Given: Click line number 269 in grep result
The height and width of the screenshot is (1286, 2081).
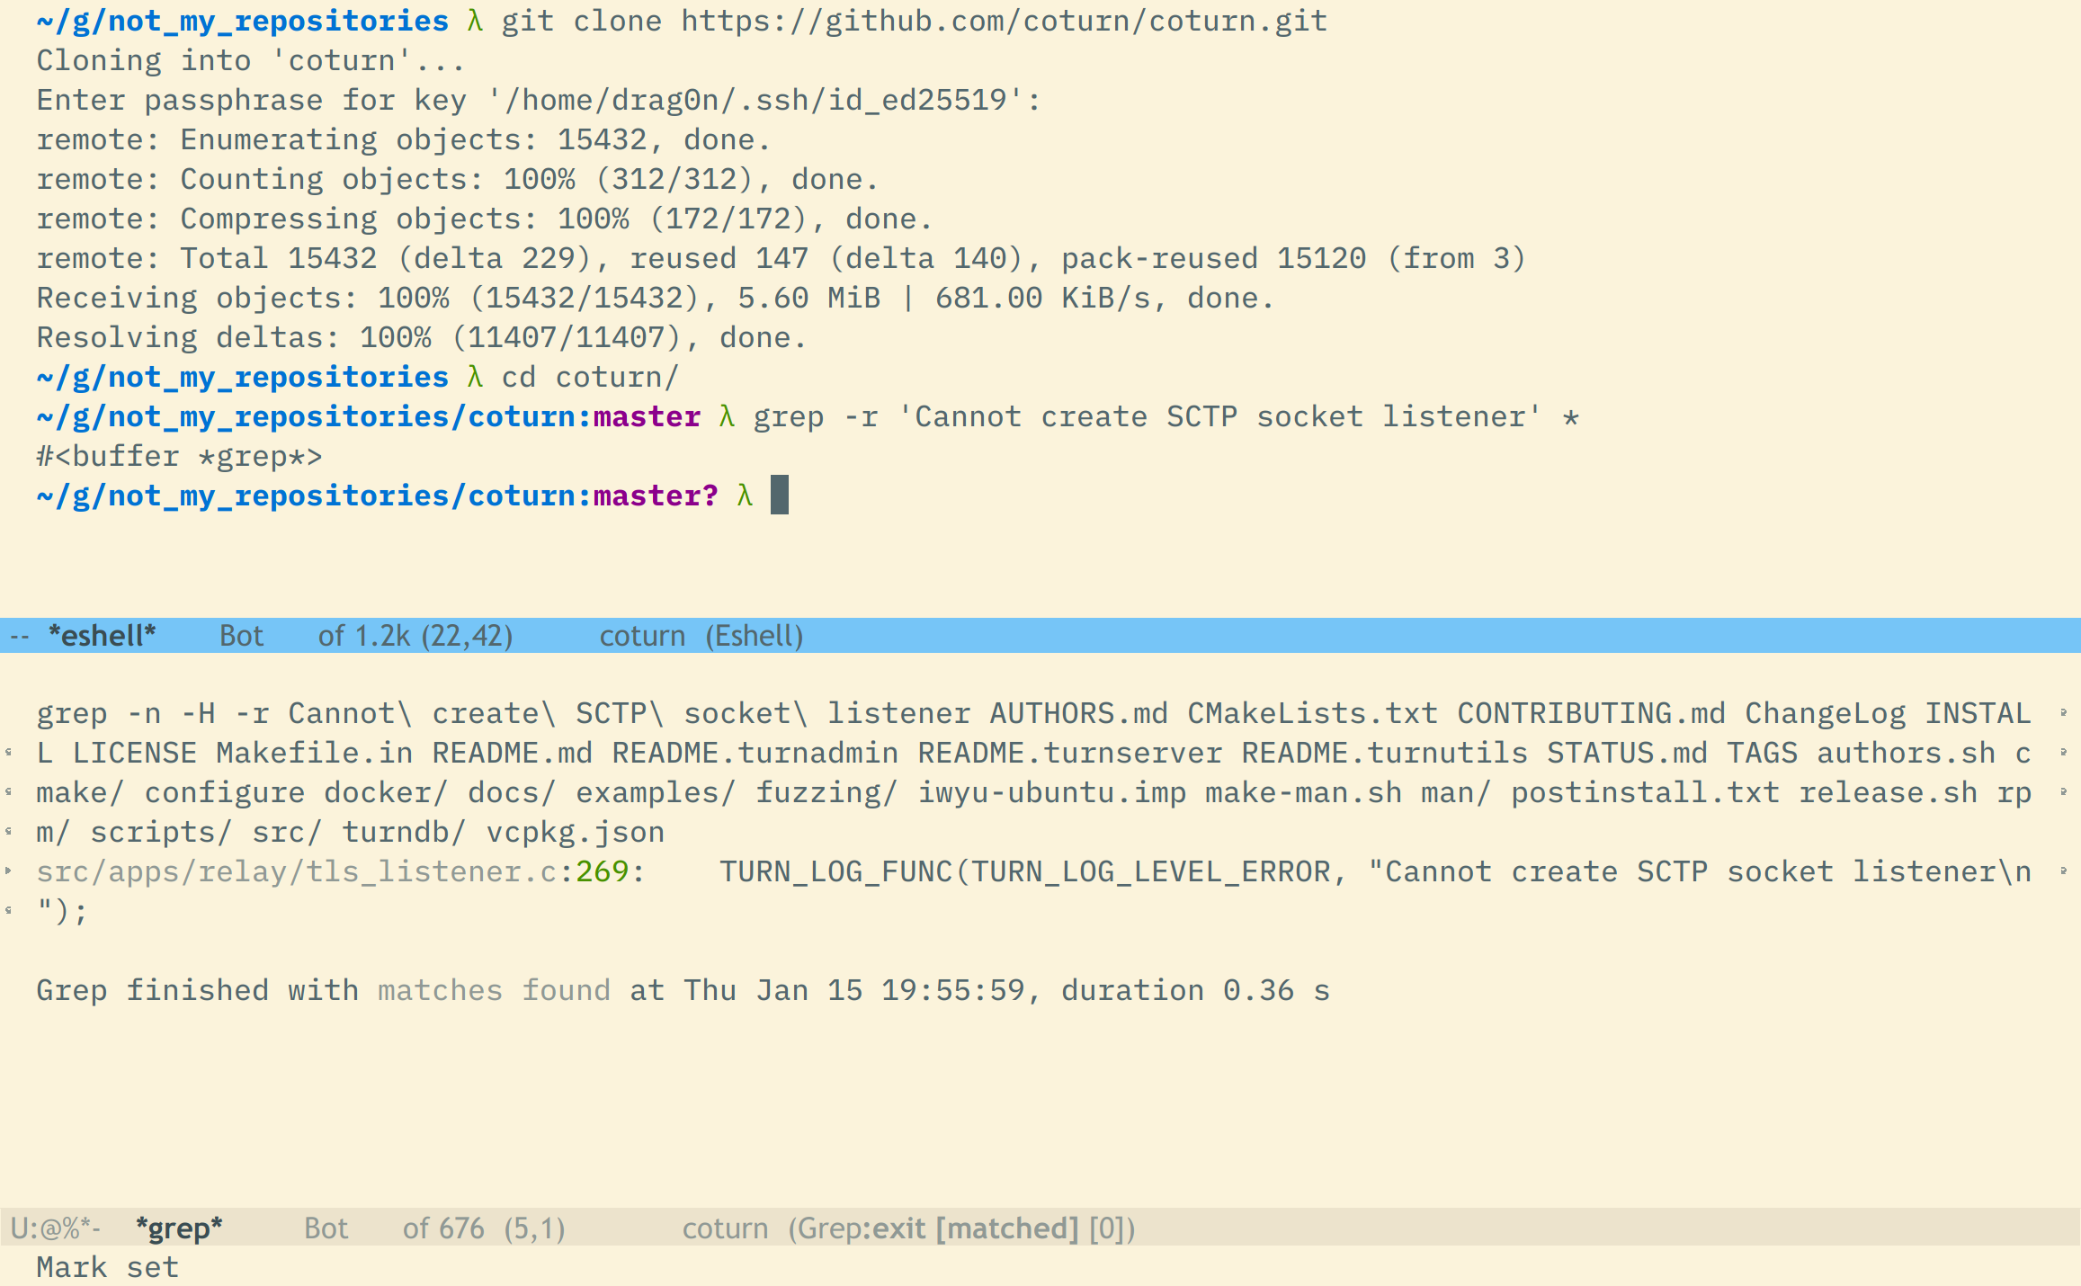Looking at the screenshot, I should (602, 871).
